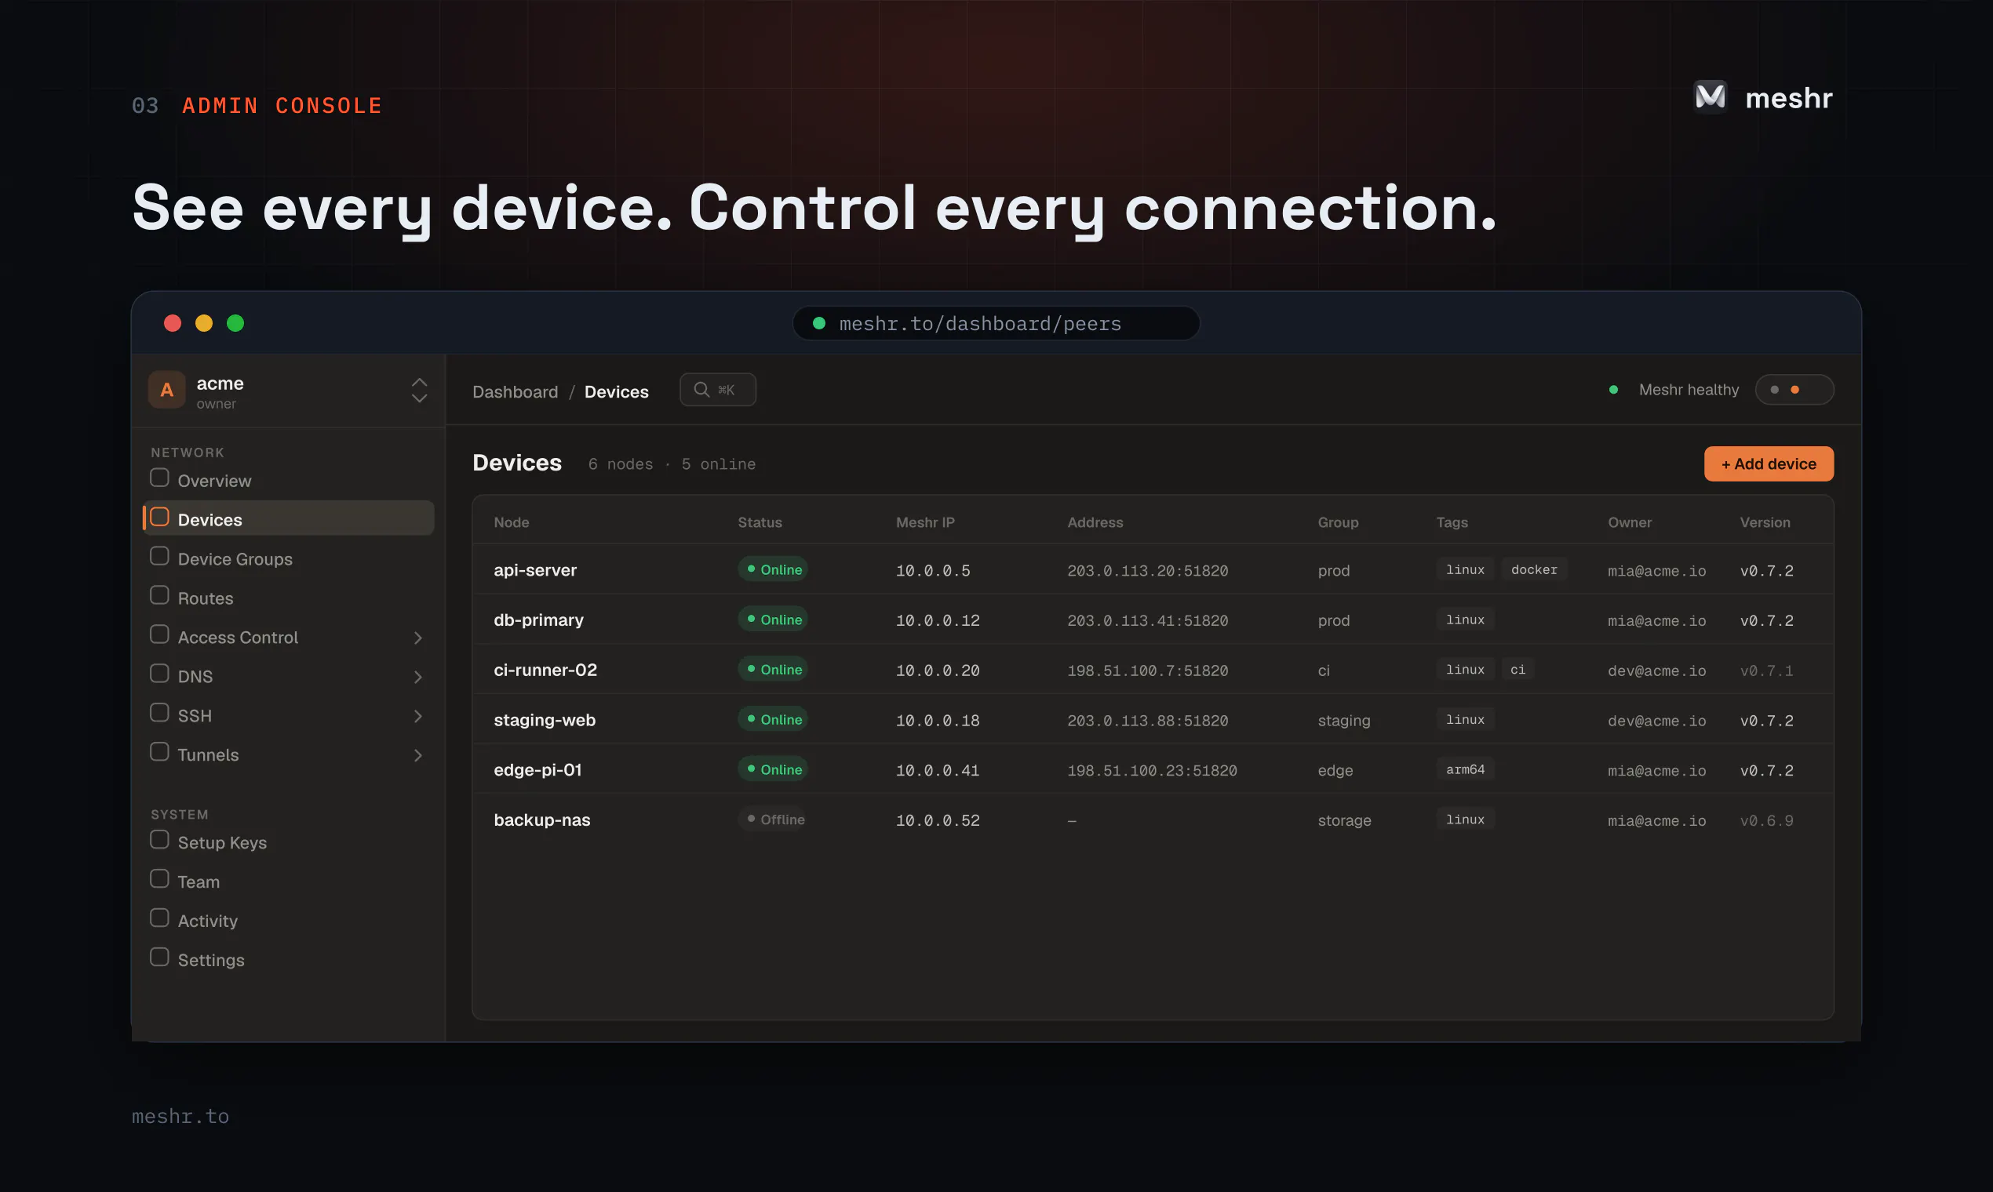1993x1192 pixels.
Task: Click the DNS sidebar icon
Action: click(159, 674)
